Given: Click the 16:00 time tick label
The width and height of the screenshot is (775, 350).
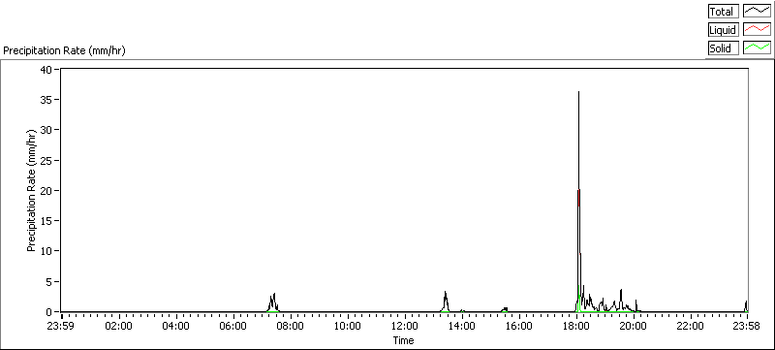Looking at the screenshot, I should click(519, 326).
